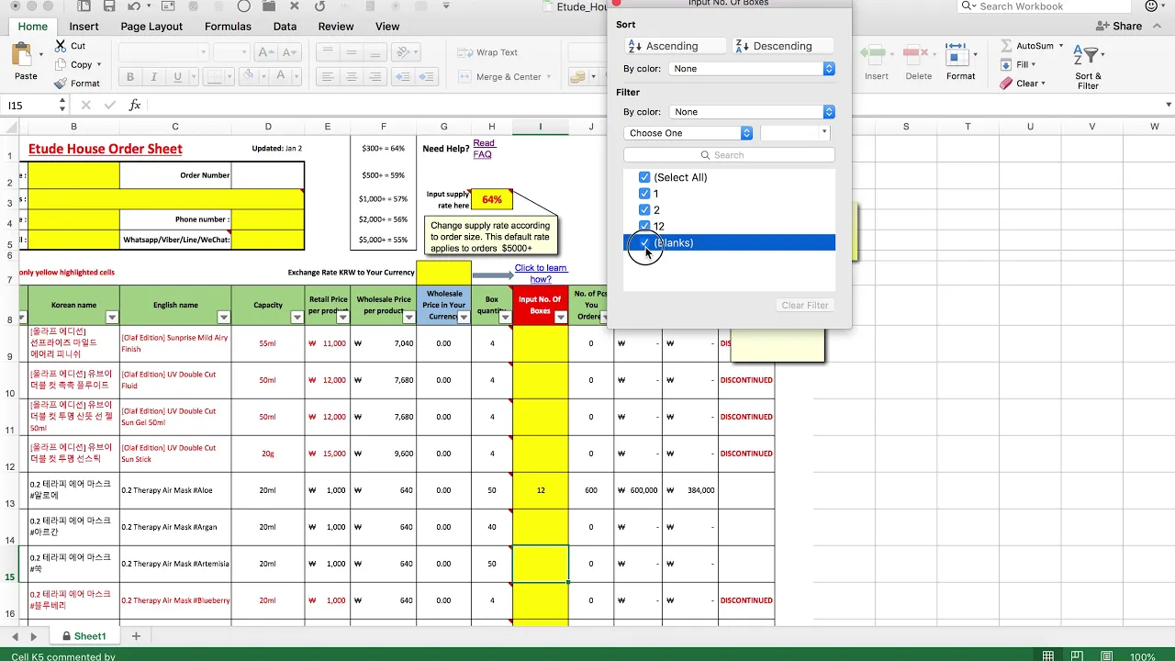Toggle bold formatting button
Image resolution: width=1175 pixels, height=661 pixels.
click(x=130, y=77)
